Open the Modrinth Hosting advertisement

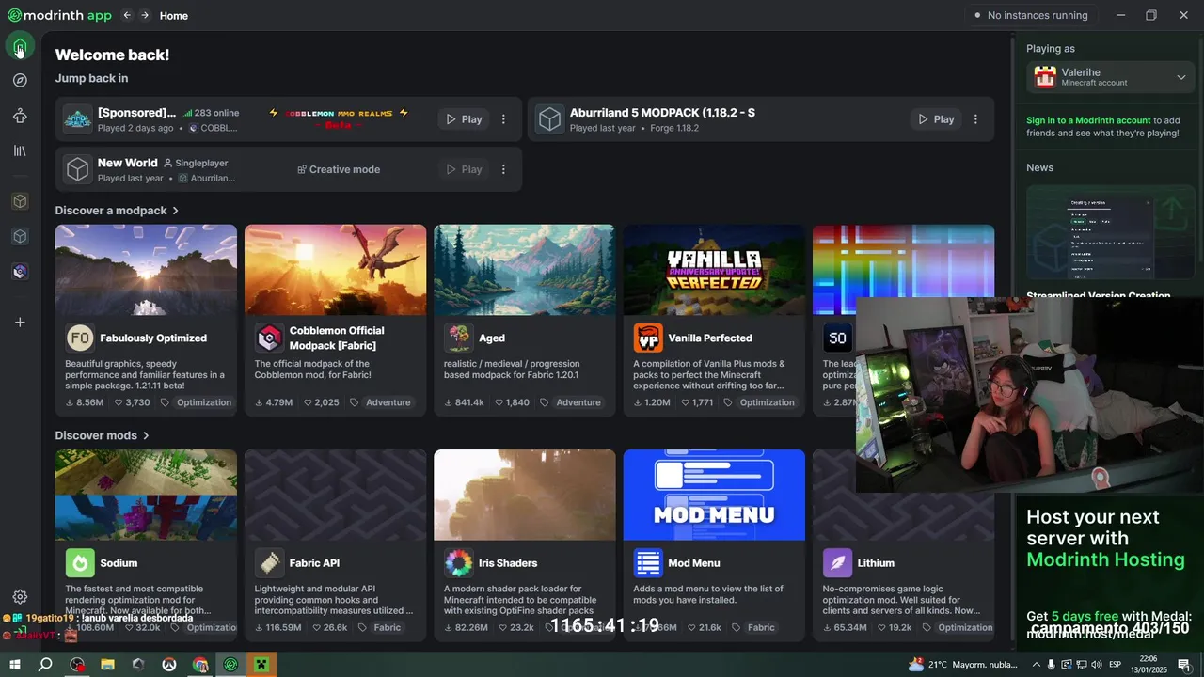[1110, 574]
